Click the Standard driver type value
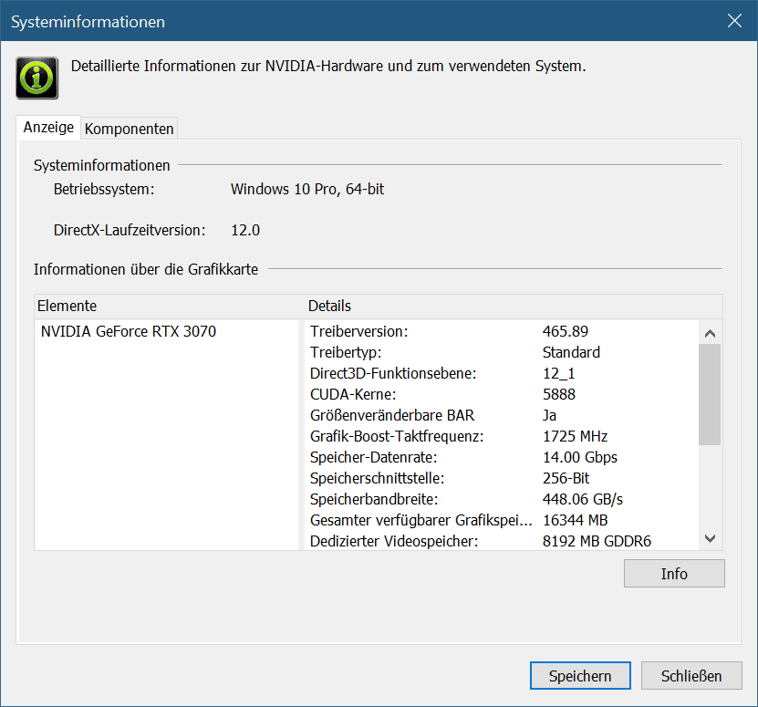This screenshot has width=758, height=707. (571, 352)
